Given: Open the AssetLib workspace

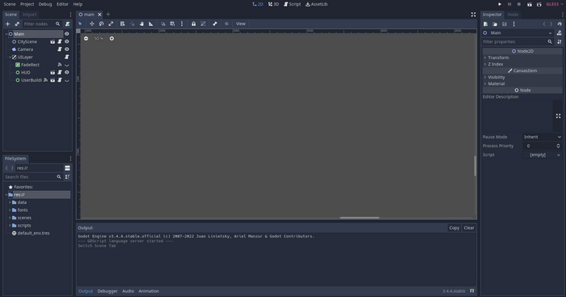Looking at the screenshot, I should 317,4.
